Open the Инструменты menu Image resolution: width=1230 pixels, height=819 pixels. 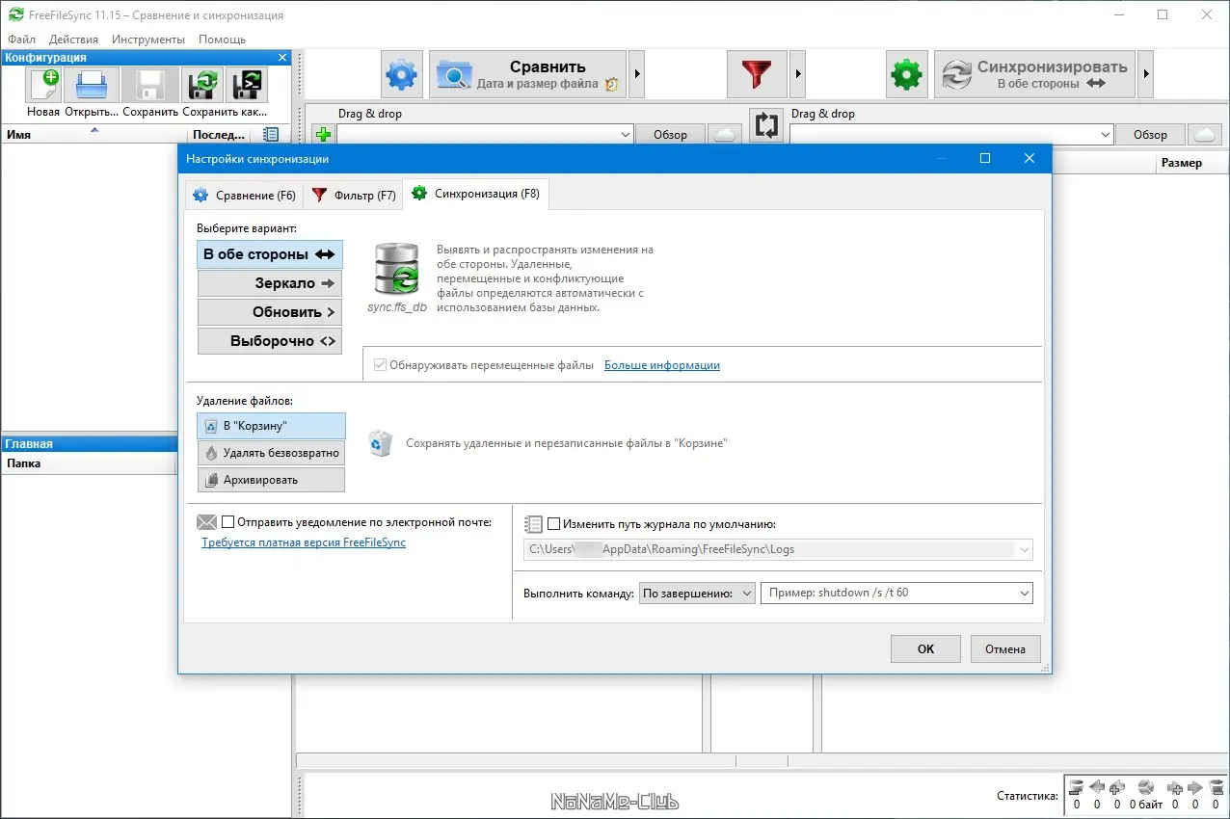147,40
